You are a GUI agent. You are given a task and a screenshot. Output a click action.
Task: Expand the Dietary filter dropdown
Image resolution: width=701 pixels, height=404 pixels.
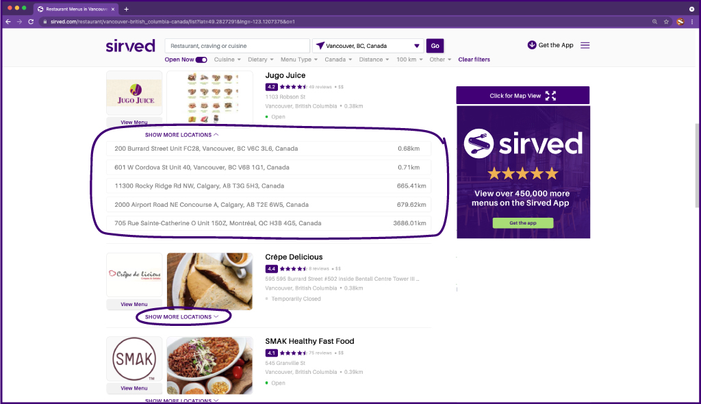261,60
